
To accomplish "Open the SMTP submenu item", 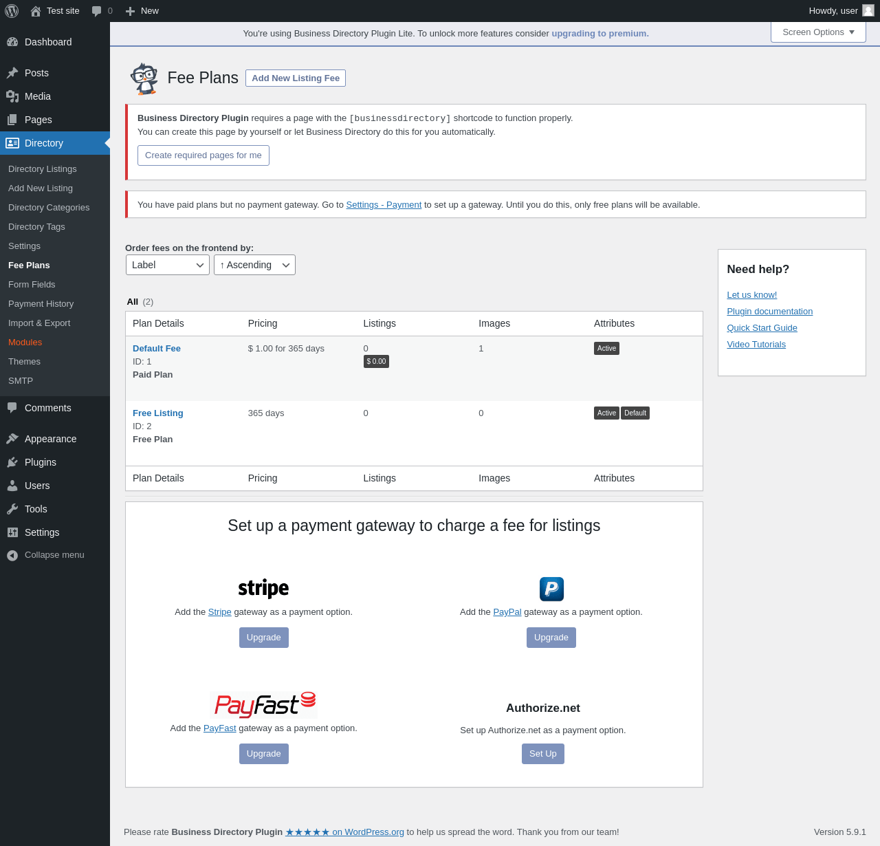I will pyautogui.click(x=21, y=381).
